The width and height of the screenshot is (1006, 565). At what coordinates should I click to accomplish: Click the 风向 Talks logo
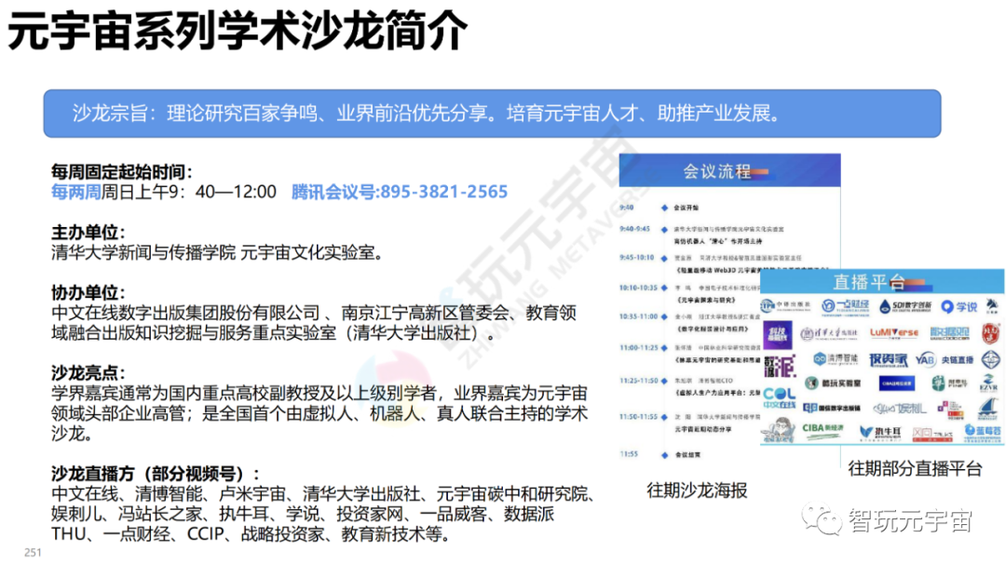pyautogui.click(x=932, y=435)
